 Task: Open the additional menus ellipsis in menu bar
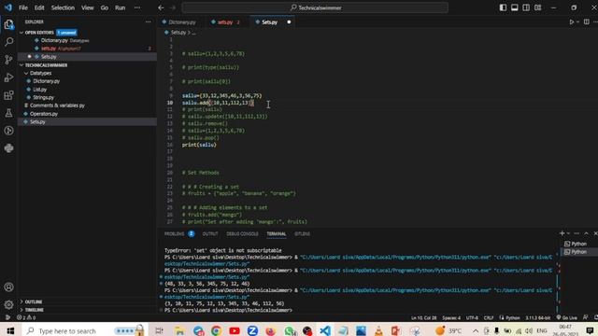137,7
